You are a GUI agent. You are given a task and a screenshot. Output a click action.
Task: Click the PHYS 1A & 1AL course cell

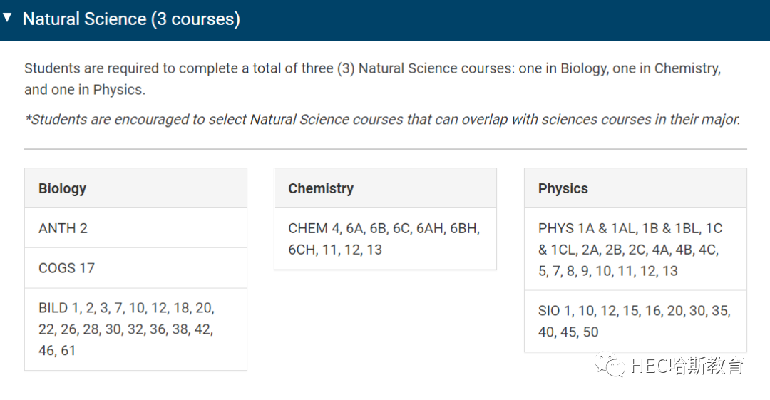635,249
